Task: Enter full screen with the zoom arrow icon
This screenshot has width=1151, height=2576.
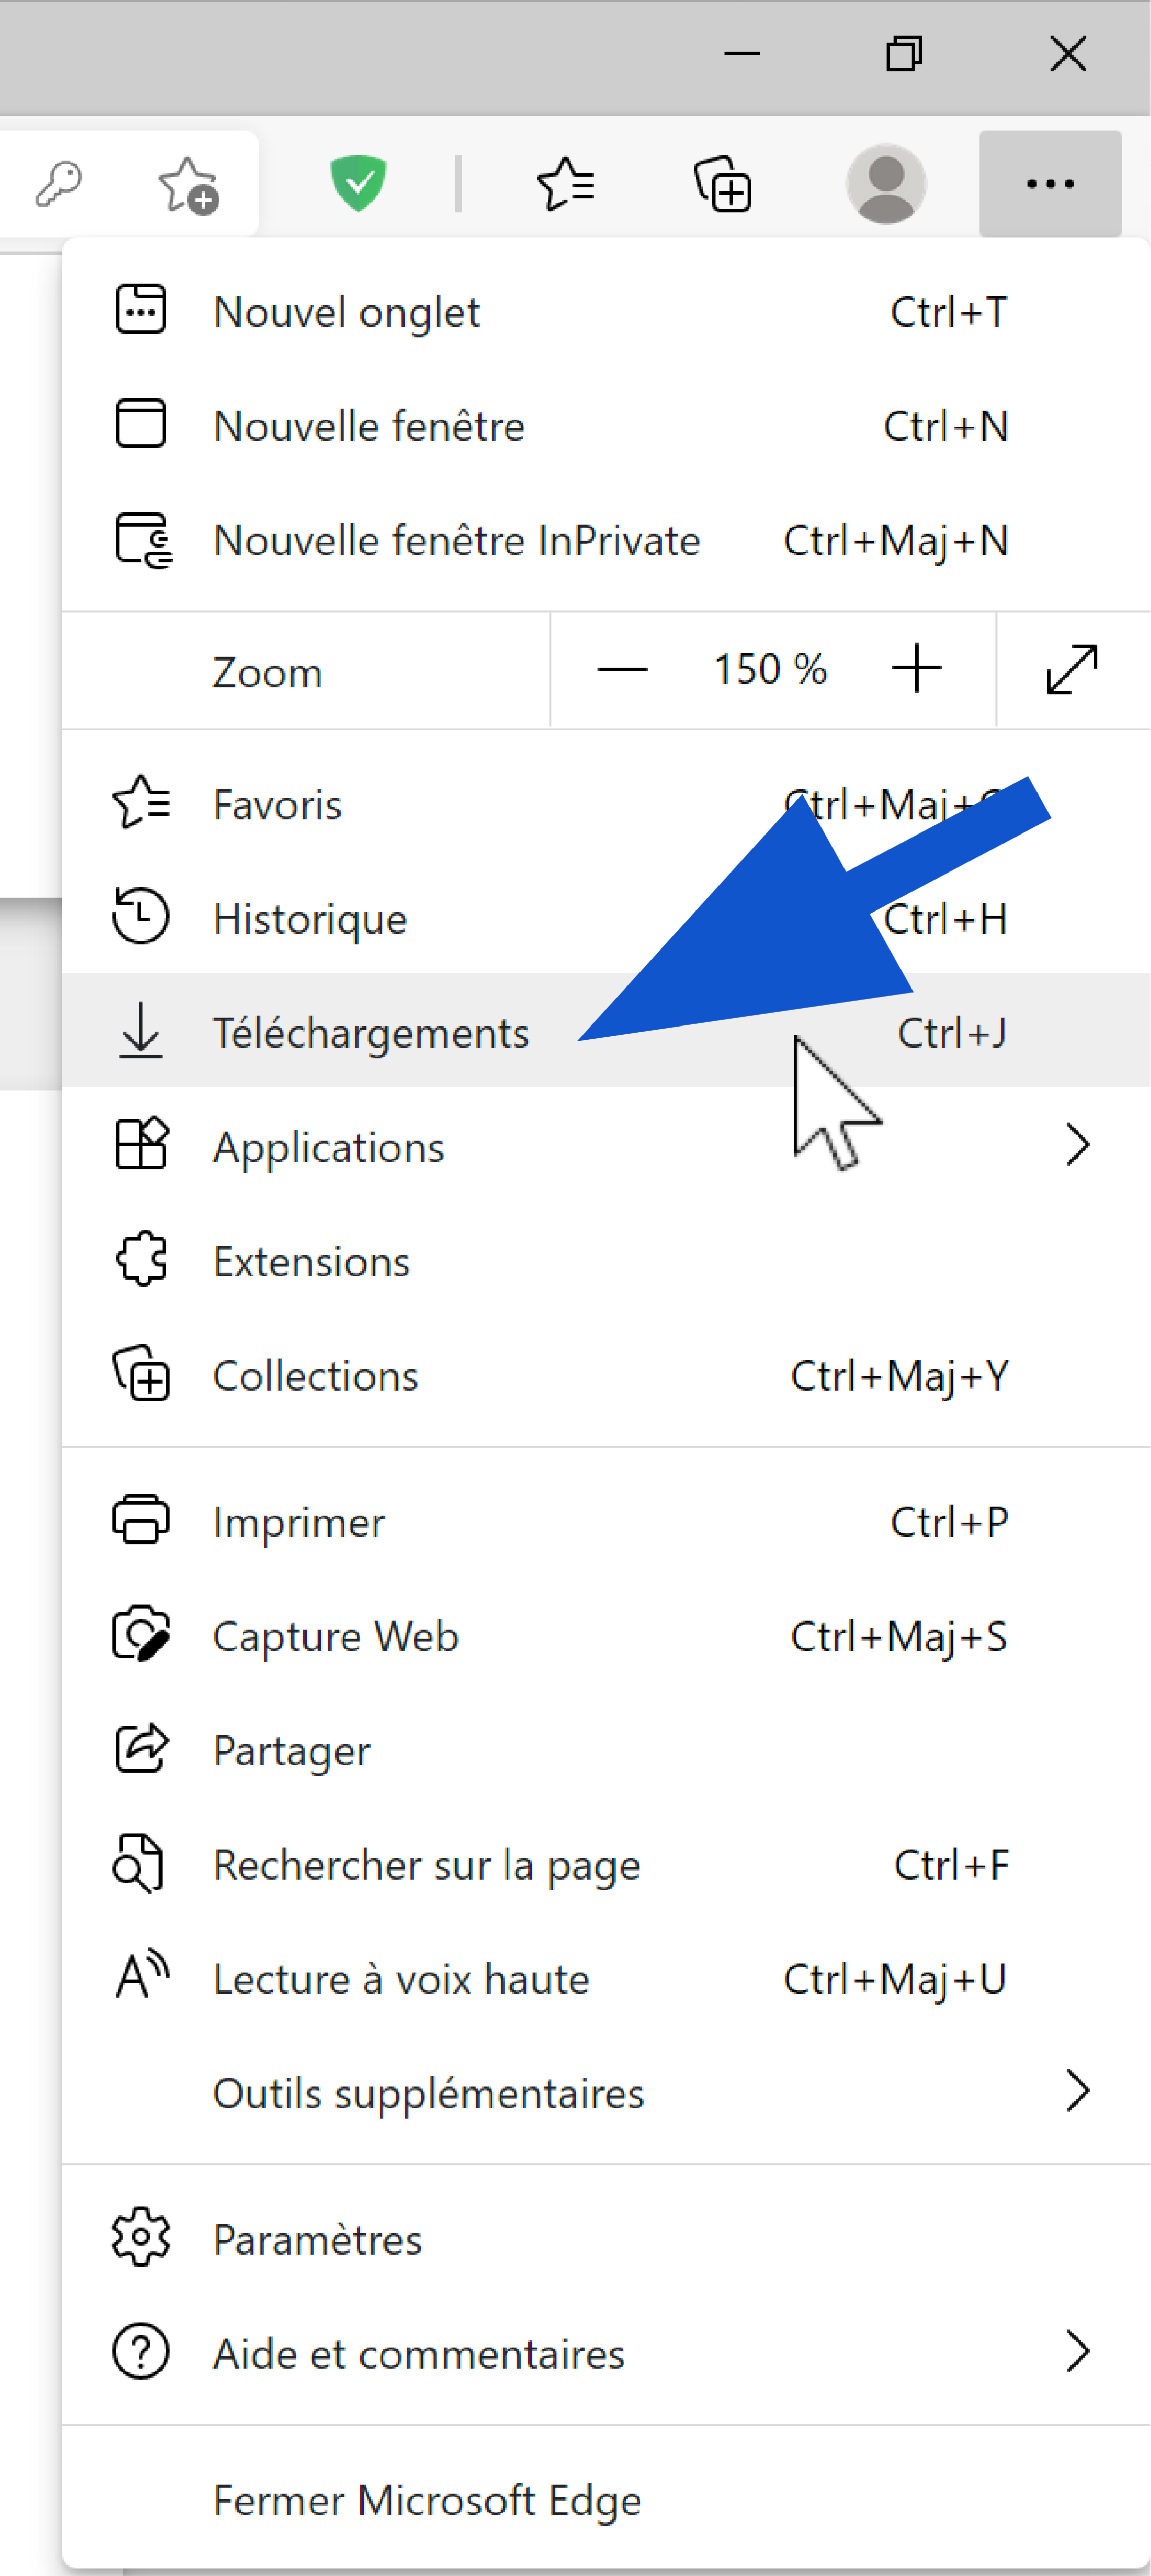Action: (x=1072, y=669)
